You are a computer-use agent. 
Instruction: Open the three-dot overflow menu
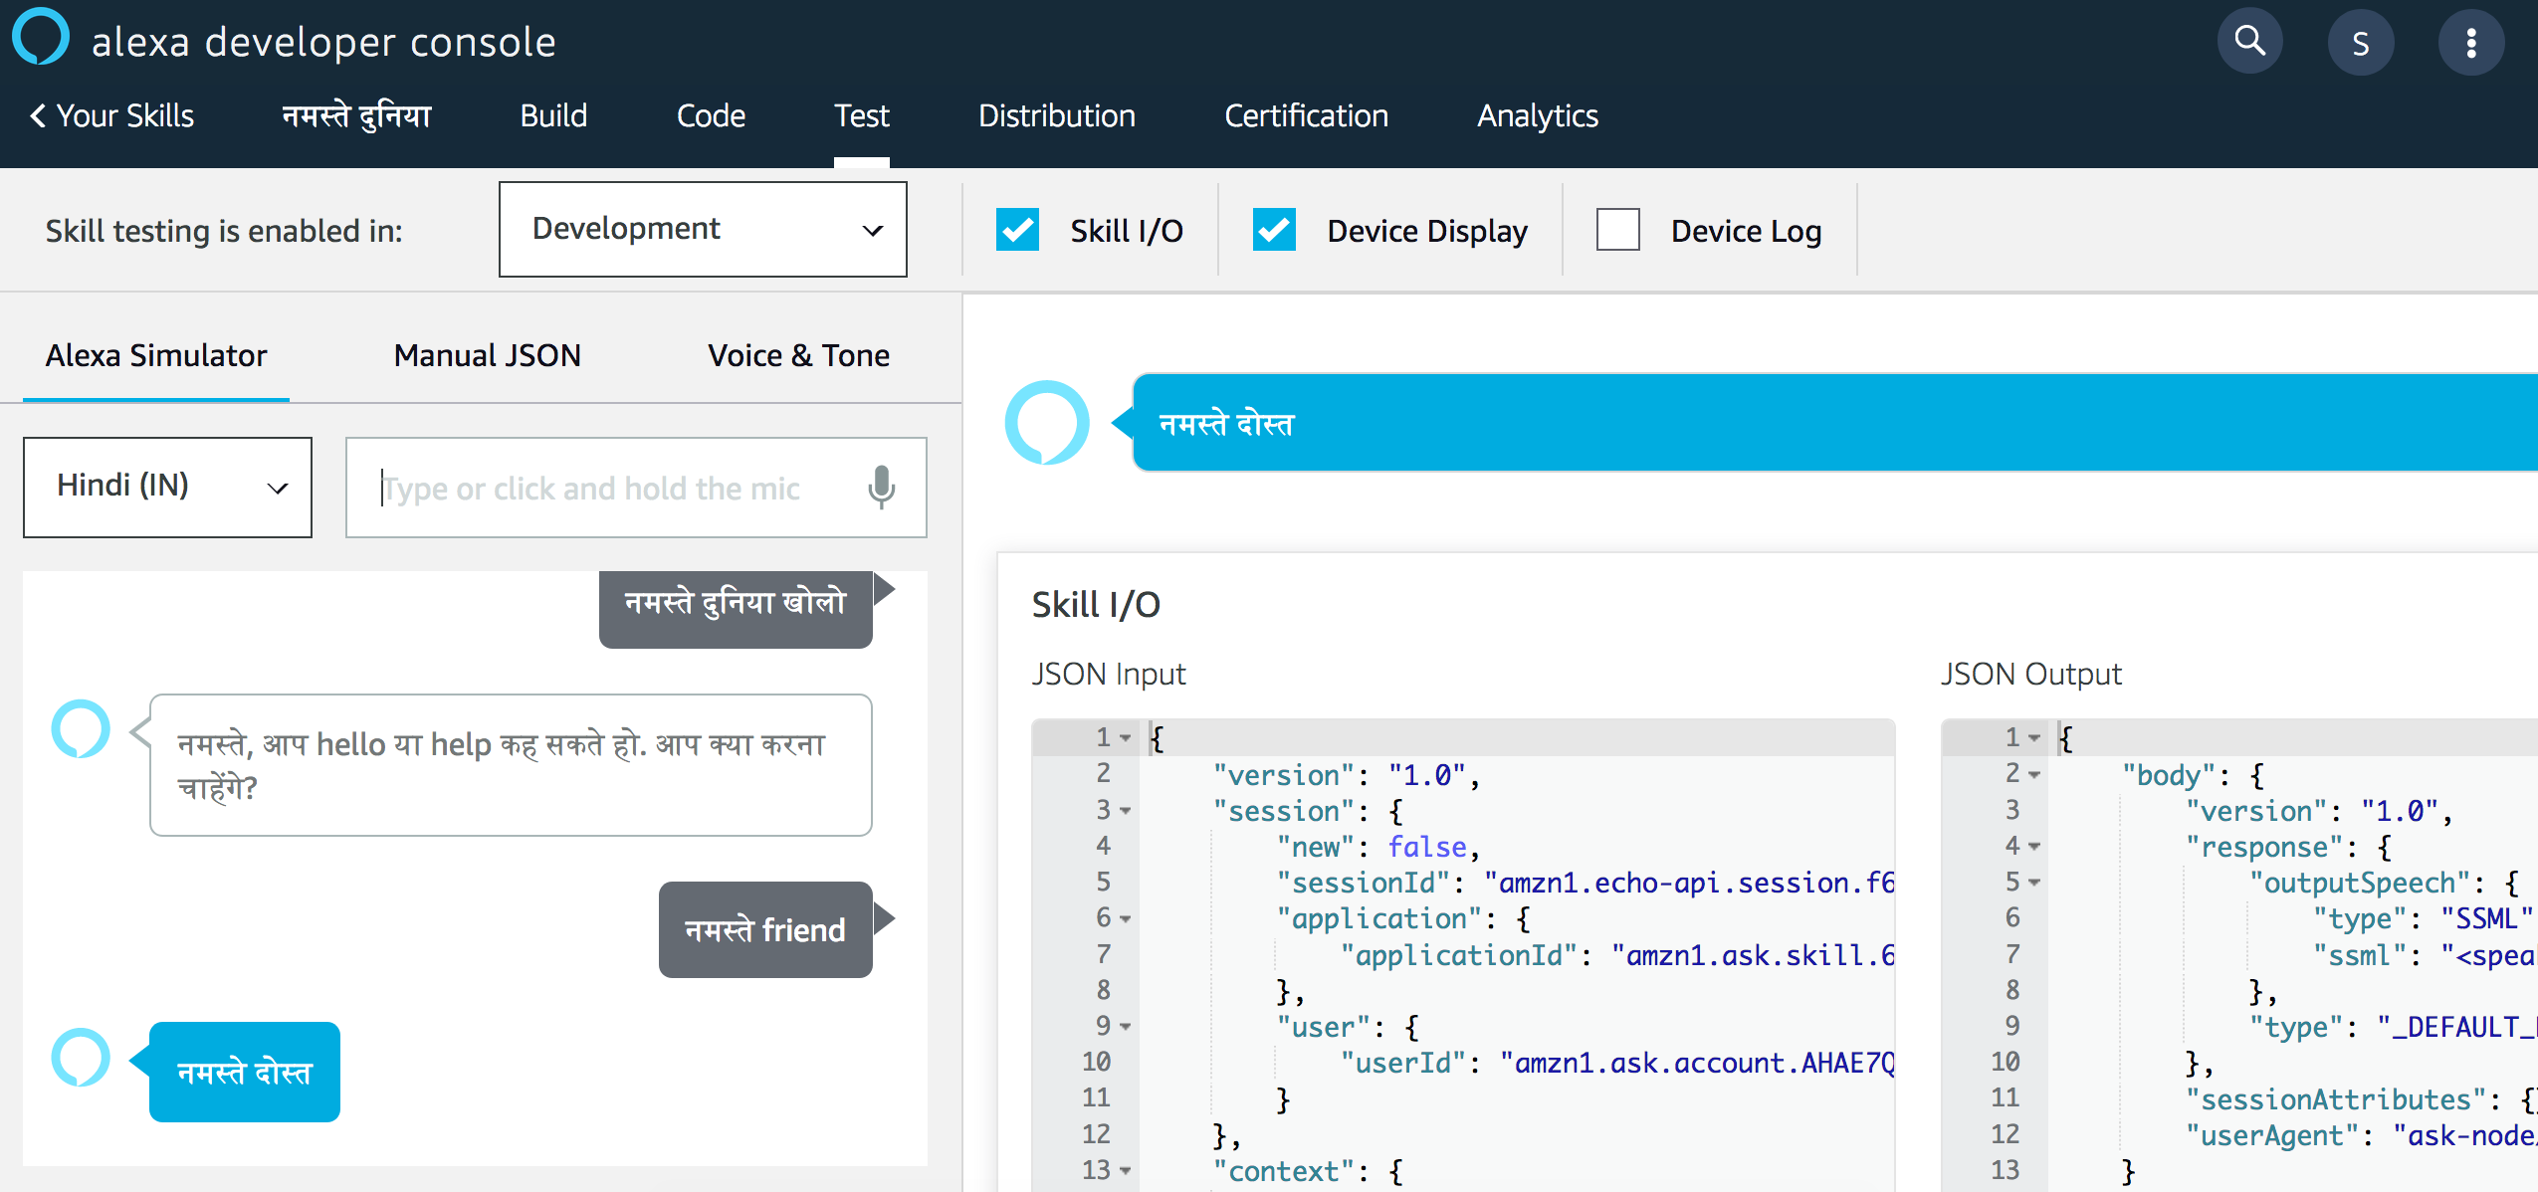(2472, 41)
